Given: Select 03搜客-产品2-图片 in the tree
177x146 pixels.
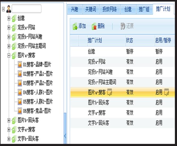Looking at the screenshot, I should pos(38,83).
